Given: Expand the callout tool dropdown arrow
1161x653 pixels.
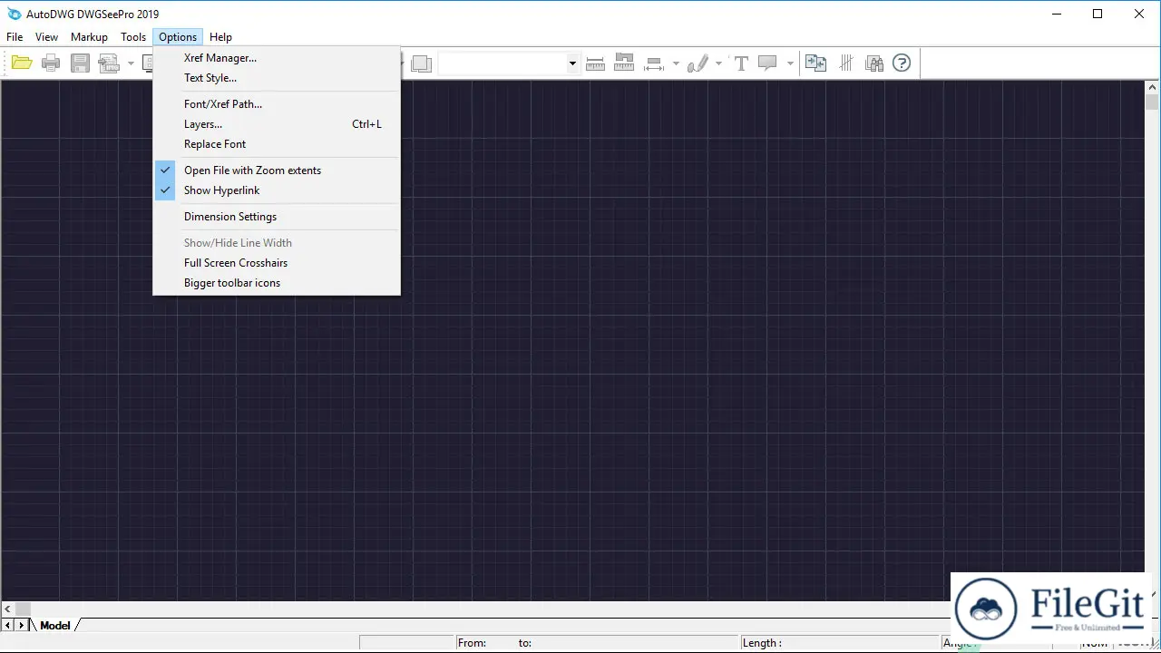Looking at the screenshot, I should pyautogui.click(x=790, y=63).
